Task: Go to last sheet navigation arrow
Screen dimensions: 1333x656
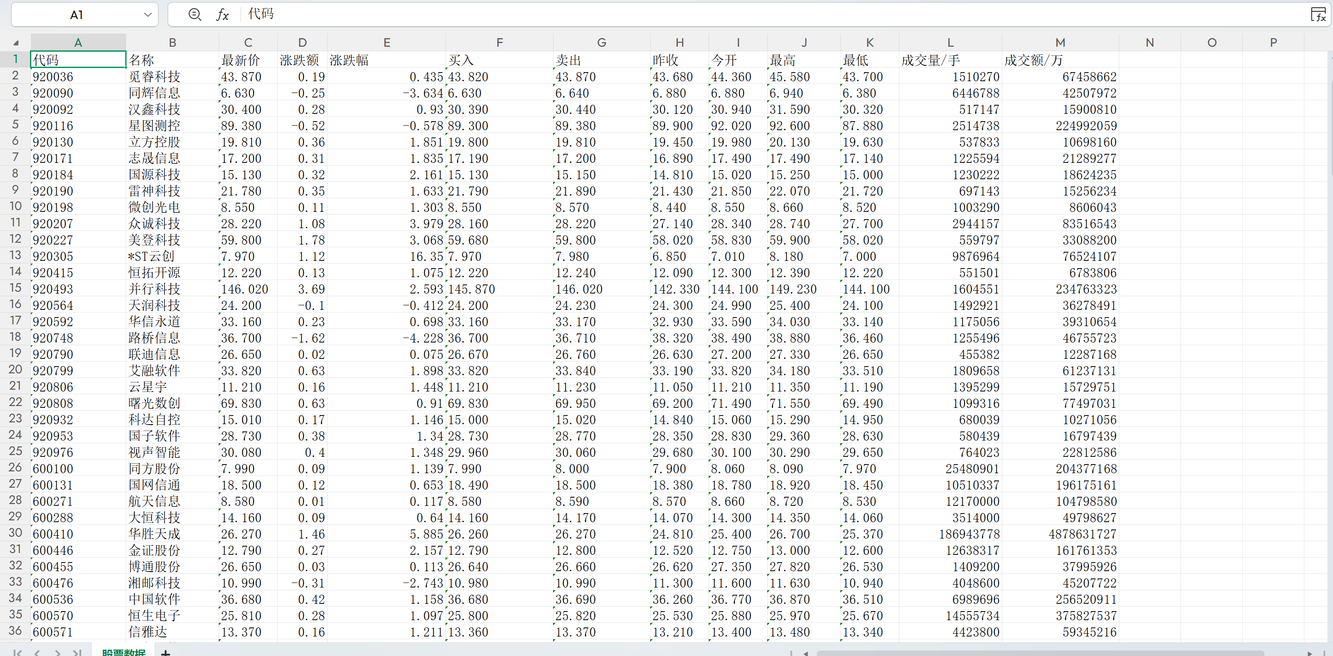Action: [x=77, y=652]
